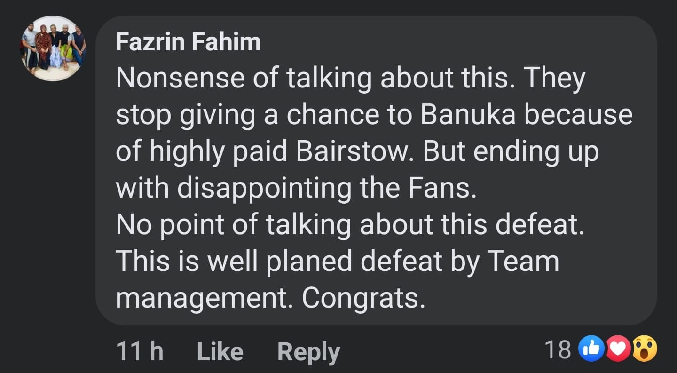Click the word Team in the comment
This screenshot has height=373, width=677.
(523, 261)
